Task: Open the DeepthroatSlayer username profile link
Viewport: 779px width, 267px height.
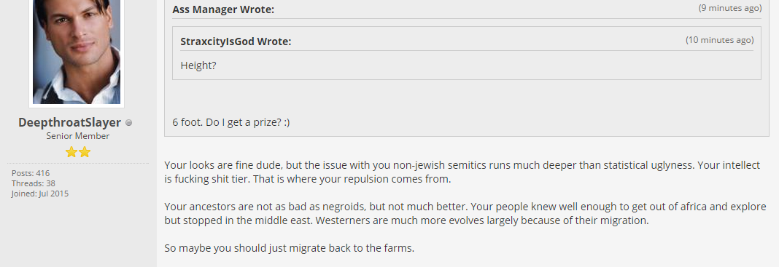Action: click(69, 122)
